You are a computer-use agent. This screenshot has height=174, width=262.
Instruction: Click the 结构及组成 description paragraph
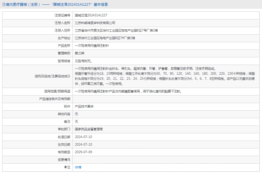[x=164, y=76]
